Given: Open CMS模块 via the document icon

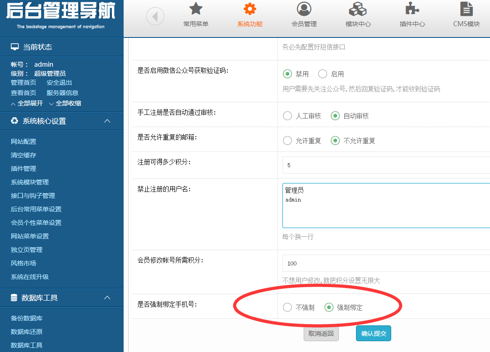Looking at the screenshot, I should click(466, 9).
